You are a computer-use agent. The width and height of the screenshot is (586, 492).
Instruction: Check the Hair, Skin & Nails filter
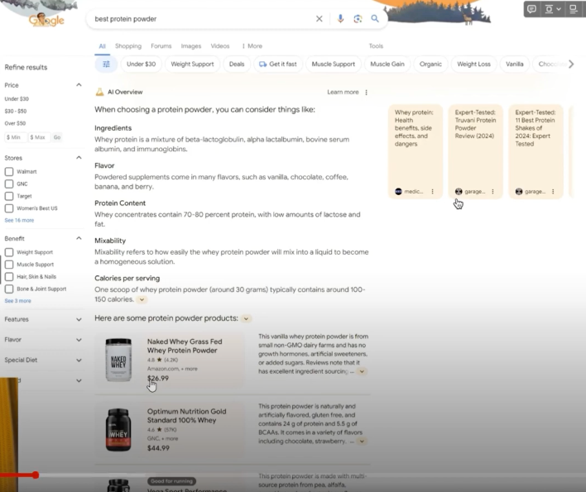click(x=9, y=277)
